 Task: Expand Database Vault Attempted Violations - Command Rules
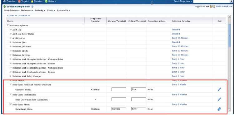(x=11, y=59)
